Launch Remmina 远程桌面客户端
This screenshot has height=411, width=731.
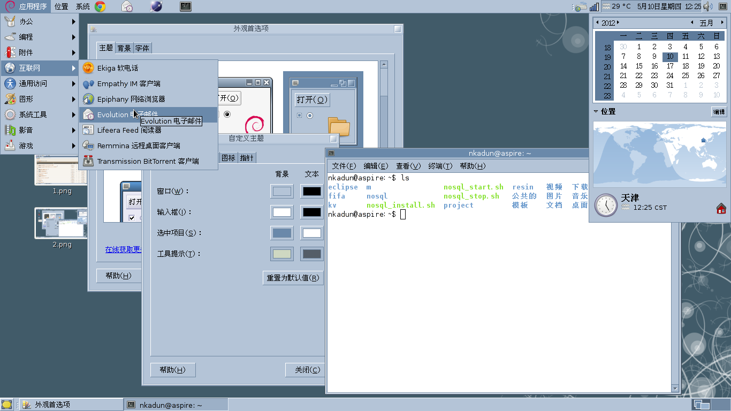click(148, 146)
